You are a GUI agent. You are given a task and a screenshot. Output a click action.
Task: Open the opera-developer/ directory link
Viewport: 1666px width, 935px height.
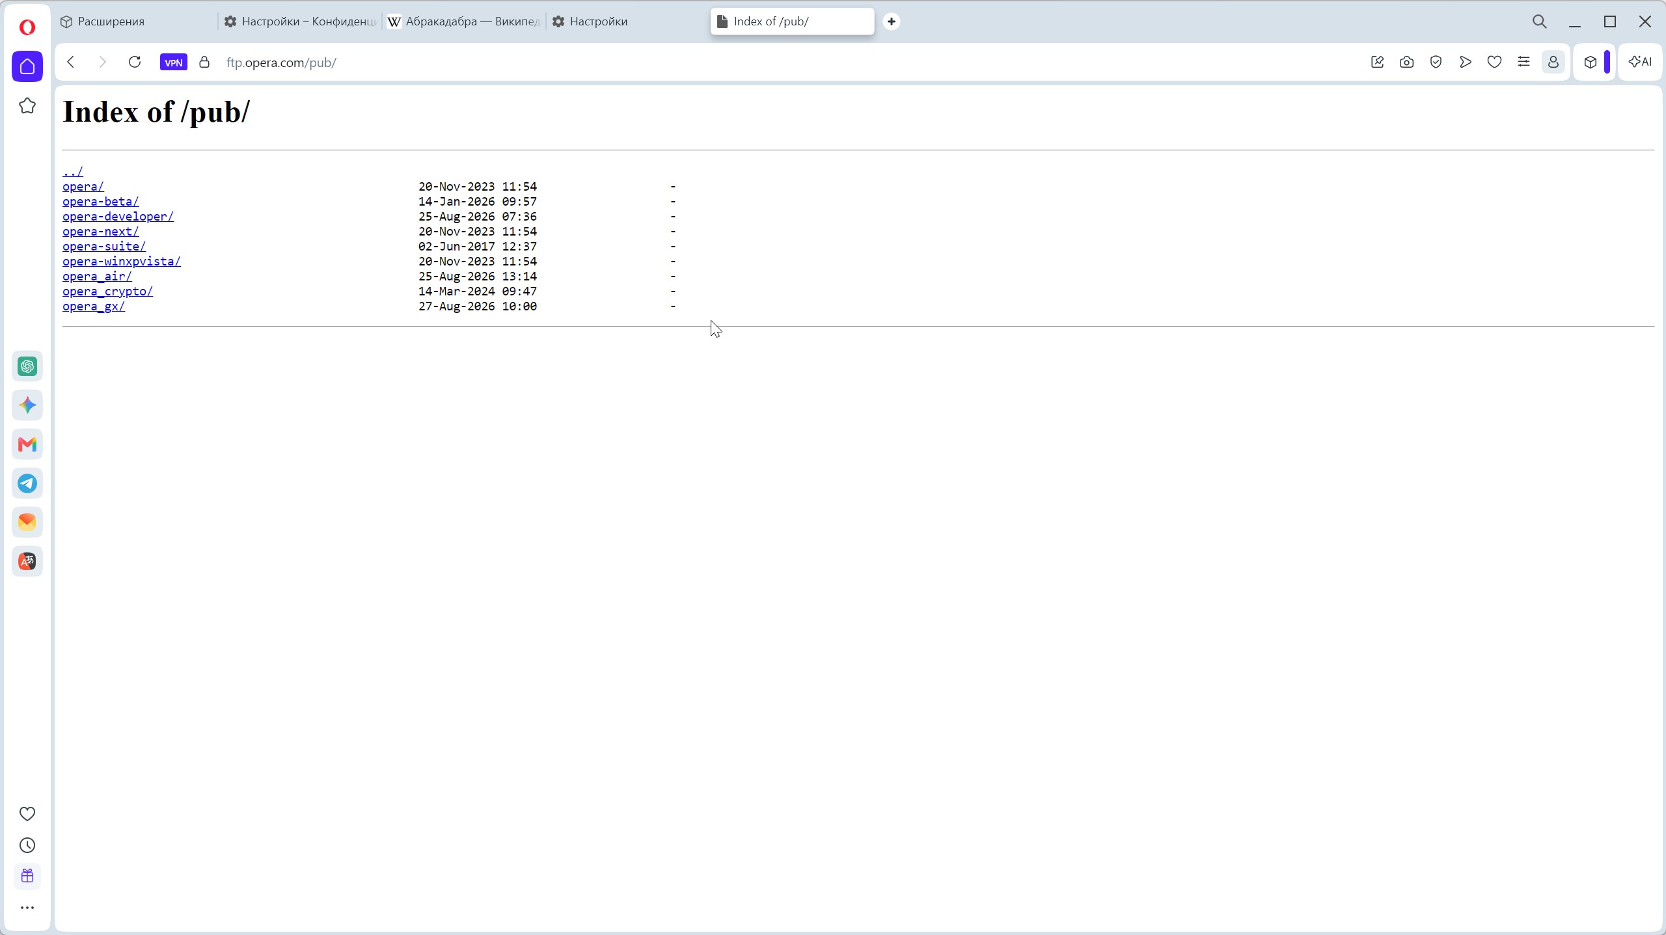(x=118, y=217)
